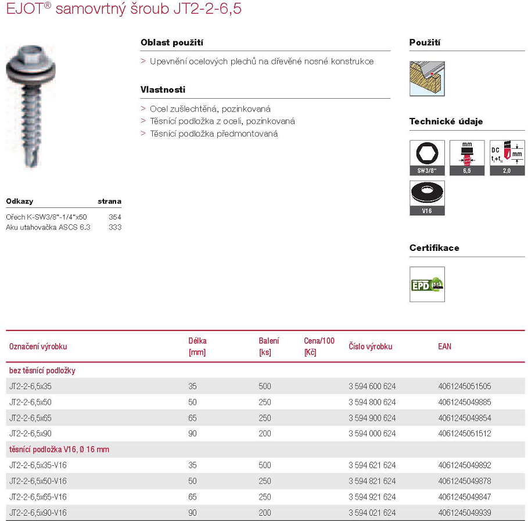Click the bez těsnící podložky group label
The width and height of the screenshot is (528, 521).
pos(42,371)
